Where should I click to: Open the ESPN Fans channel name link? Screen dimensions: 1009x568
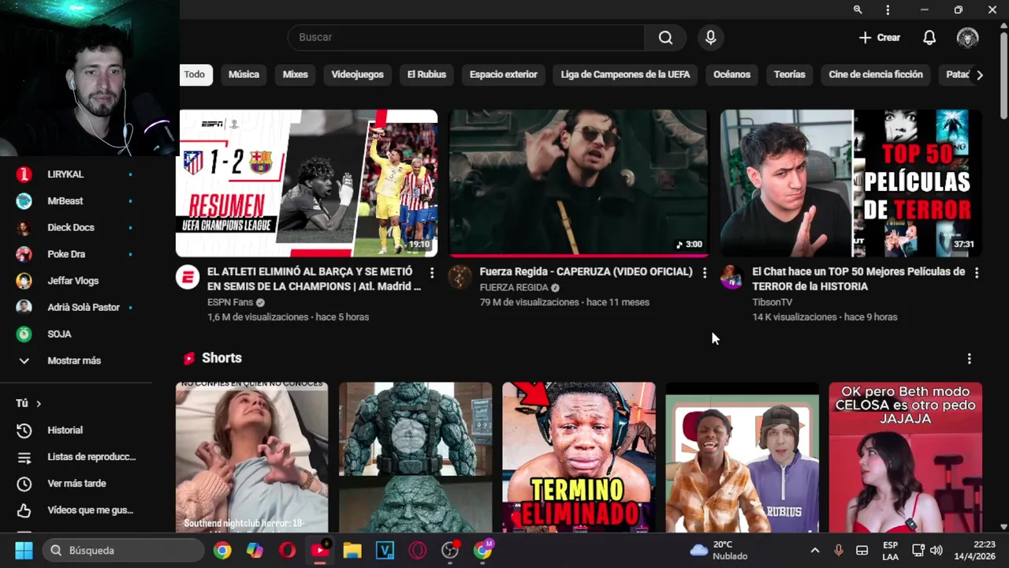pyautogui.click(x=230, y=302)
